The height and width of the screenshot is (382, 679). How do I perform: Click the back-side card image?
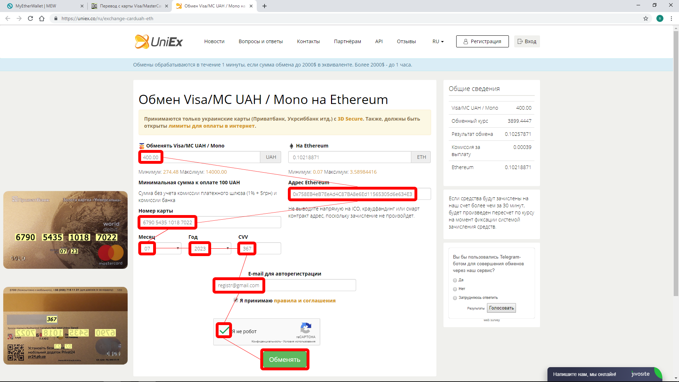pos(65,326)
